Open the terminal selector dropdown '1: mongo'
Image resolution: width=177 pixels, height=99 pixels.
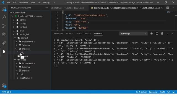click(133, 34)
